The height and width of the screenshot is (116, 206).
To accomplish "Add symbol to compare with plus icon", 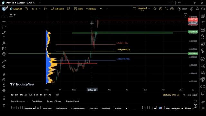I will pos(26,9).
